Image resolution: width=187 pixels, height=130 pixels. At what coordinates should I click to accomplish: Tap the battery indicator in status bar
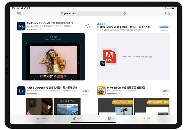coord(173,8)
